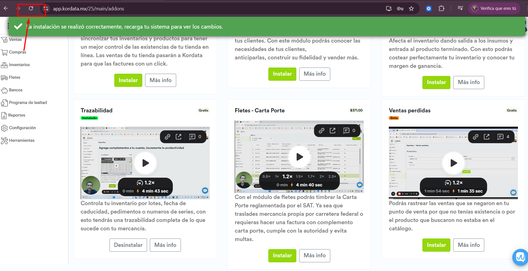Open comments icon on Ventas perdidas video
This screenshot has height=271, width=528.
500,137
